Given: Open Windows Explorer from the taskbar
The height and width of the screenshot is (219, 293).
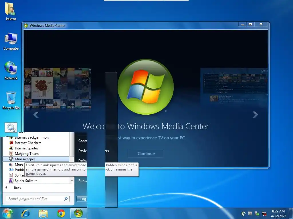Looking at the screenshot, I should (43, 213).
